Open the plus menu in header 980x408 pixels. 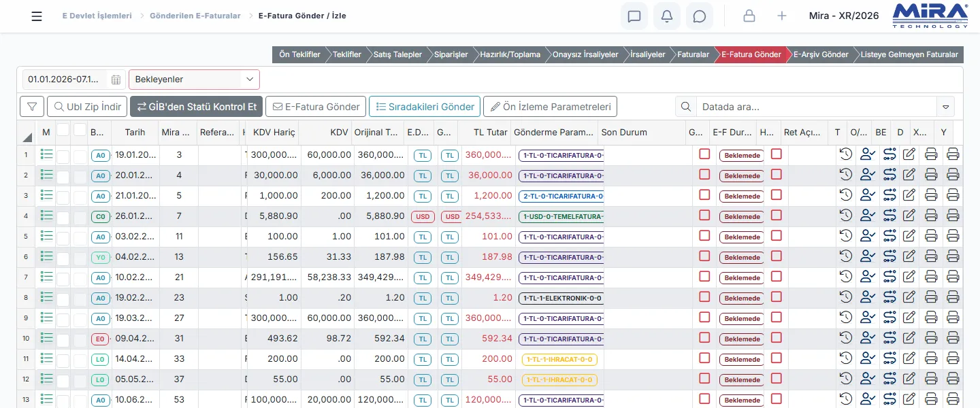[782, 16]
